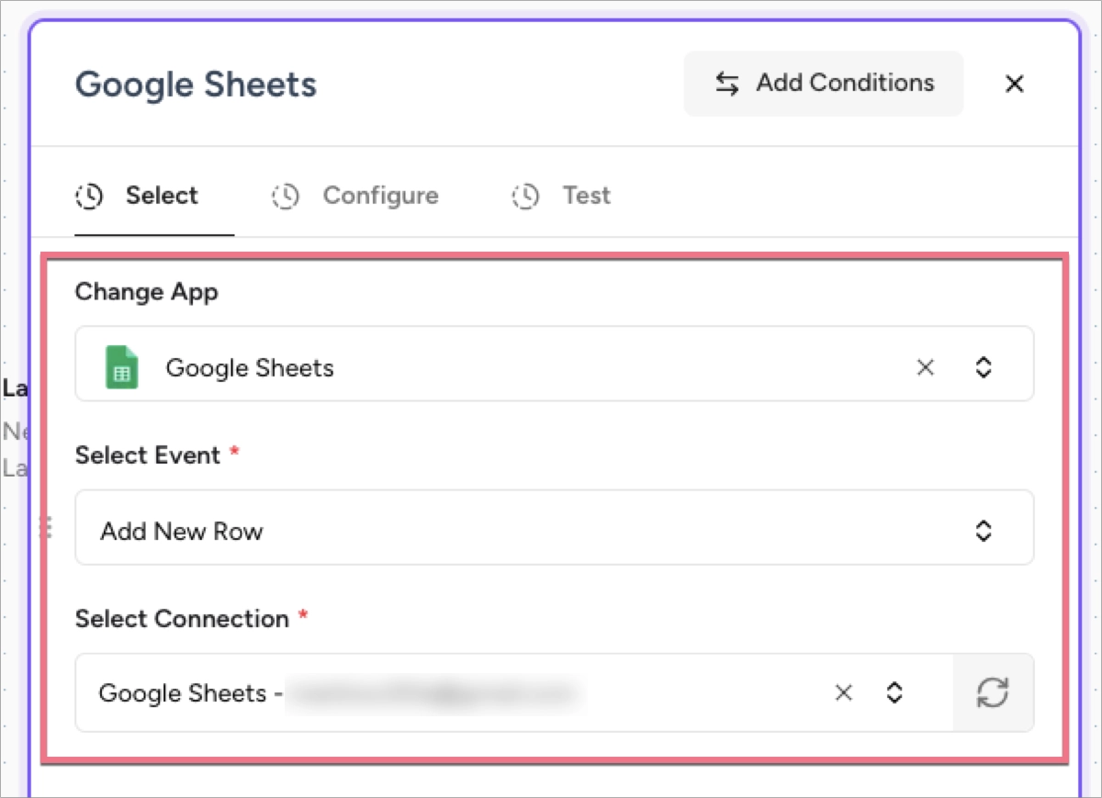Clear the selected Google Sheets connection
The height and width of the screenshot is (798, 1102).
[843, 692]
